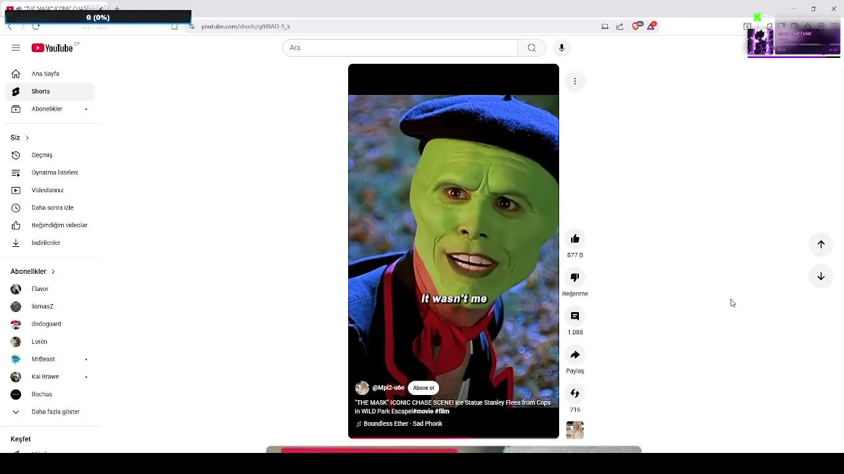Viewport: 844px width, 474px height.
Task: Click the @Mpi2-u6e channel avatar
Action: pos(362,388)
